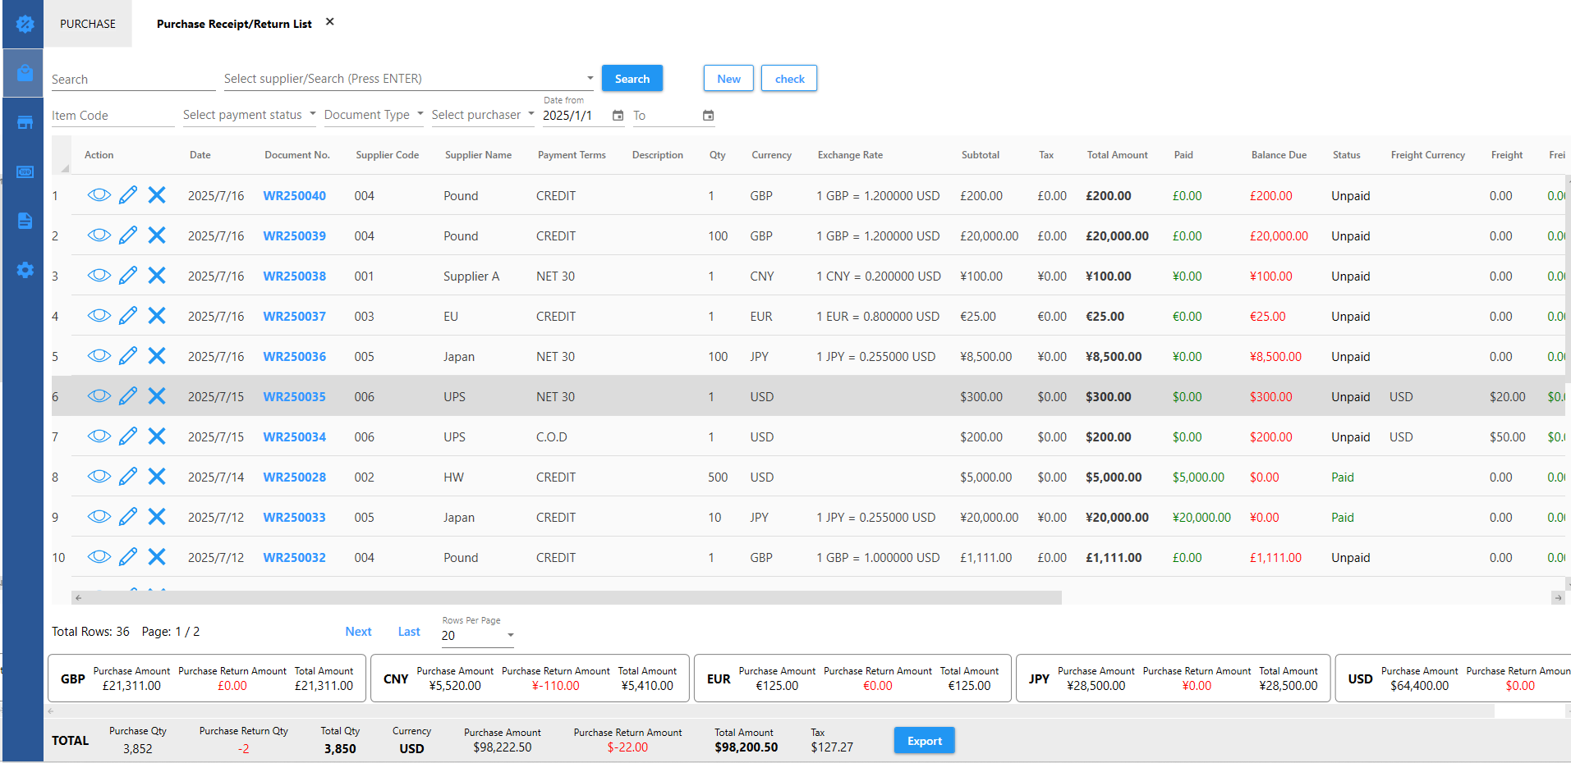Open the document icon in left sidebar

[x=25, y=221]
